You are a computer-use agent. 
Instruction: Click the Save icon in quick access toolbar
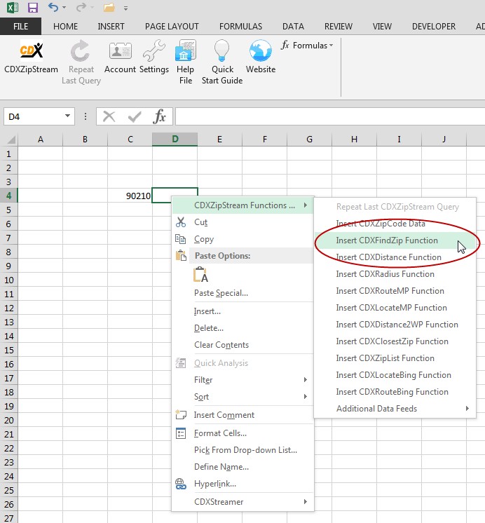tap(33, 7)
